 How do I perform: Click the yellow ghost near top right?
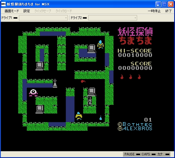(101, 44)
